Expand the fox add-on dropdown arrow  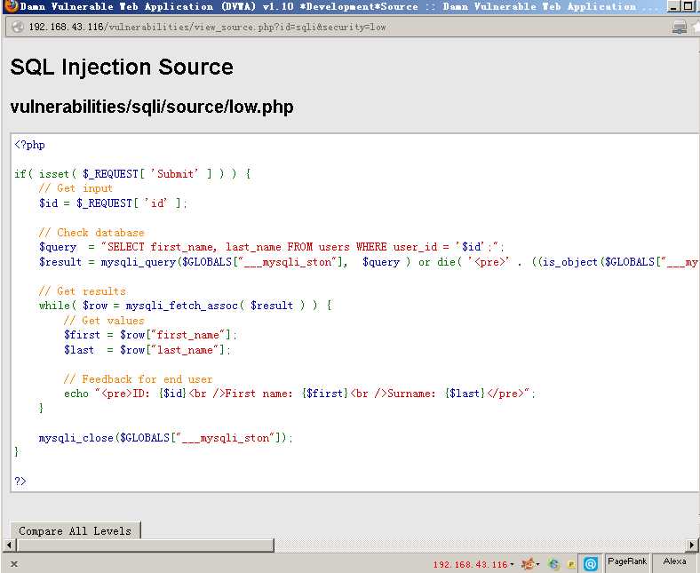pos(538,564)
